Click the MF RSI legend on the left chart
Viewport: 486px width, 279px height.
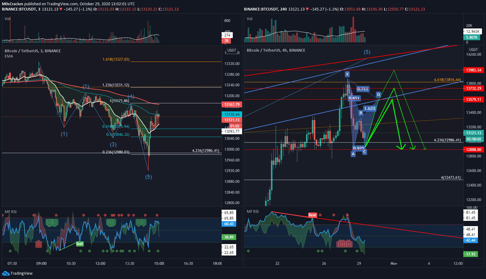click(11, 212)
